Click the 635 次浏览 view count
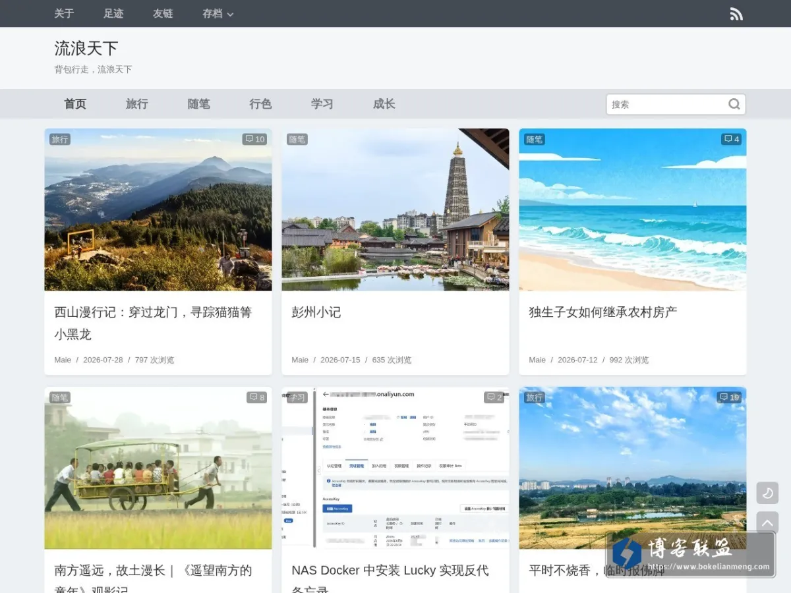The image size is (791, 593). (x=392, y=360)
